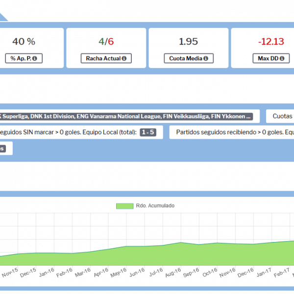Click the Rdo. Acumulado legend label

[x=155, y=206]
